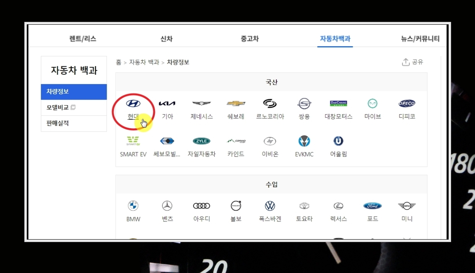
Task: Click the 기아 brand name link
Action: pos(167,116)
